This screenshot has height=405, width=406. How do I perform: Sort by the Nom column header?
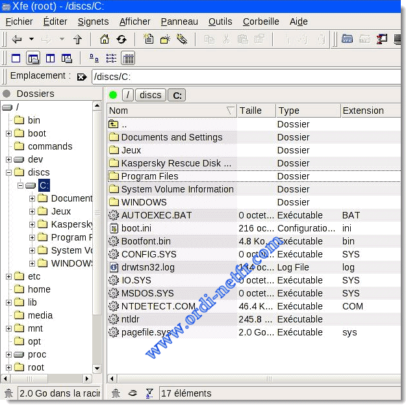coord(171,111)
